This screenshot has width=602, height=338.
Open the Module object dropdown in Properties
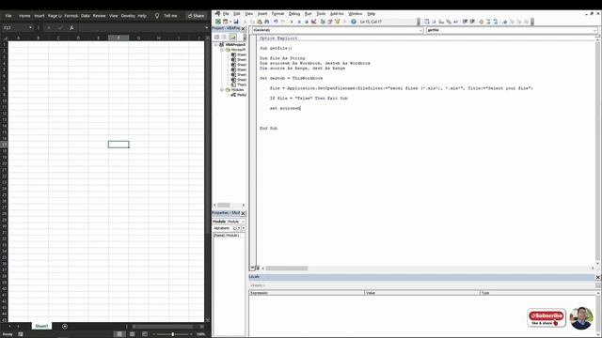coord(243,222)
